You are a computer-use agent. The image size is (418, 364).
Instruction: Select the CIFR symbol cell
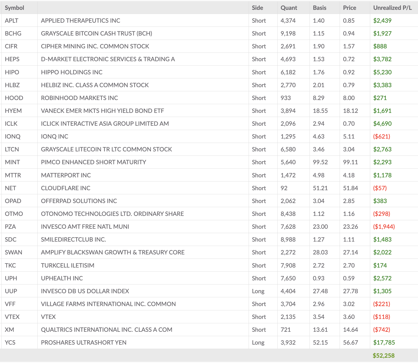[x=11, y=46]
